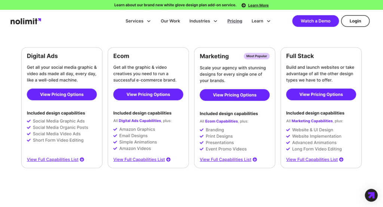The width and height of the screenshot is (383, 207).
Task: Click the Most Popular badge
Action: pyautogui.click(x=257, y=56)
